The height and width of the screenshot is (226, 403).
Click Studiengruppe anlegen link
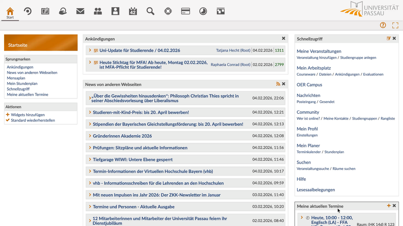pyautogui.click(x=358, y=58)
